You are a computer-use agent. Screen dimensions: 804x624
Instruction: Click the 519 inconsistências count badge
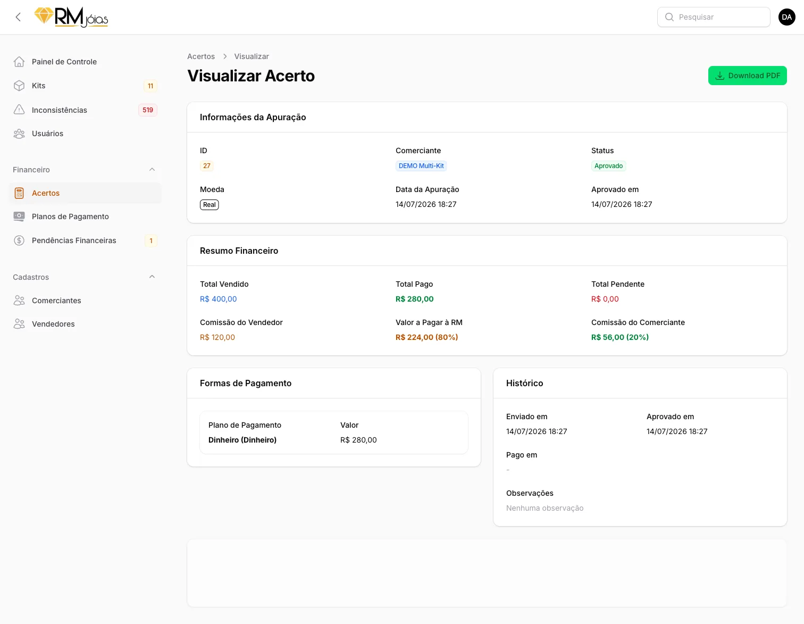pos(148,110)
